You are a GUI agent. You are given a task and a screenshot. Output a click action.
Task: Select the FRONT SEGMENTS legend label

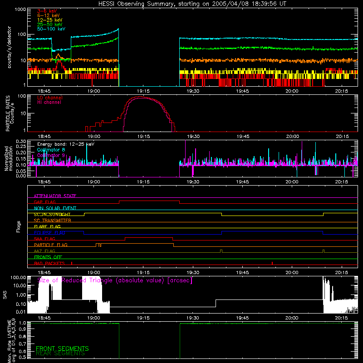pyautogui.click(x=62, y=348)
